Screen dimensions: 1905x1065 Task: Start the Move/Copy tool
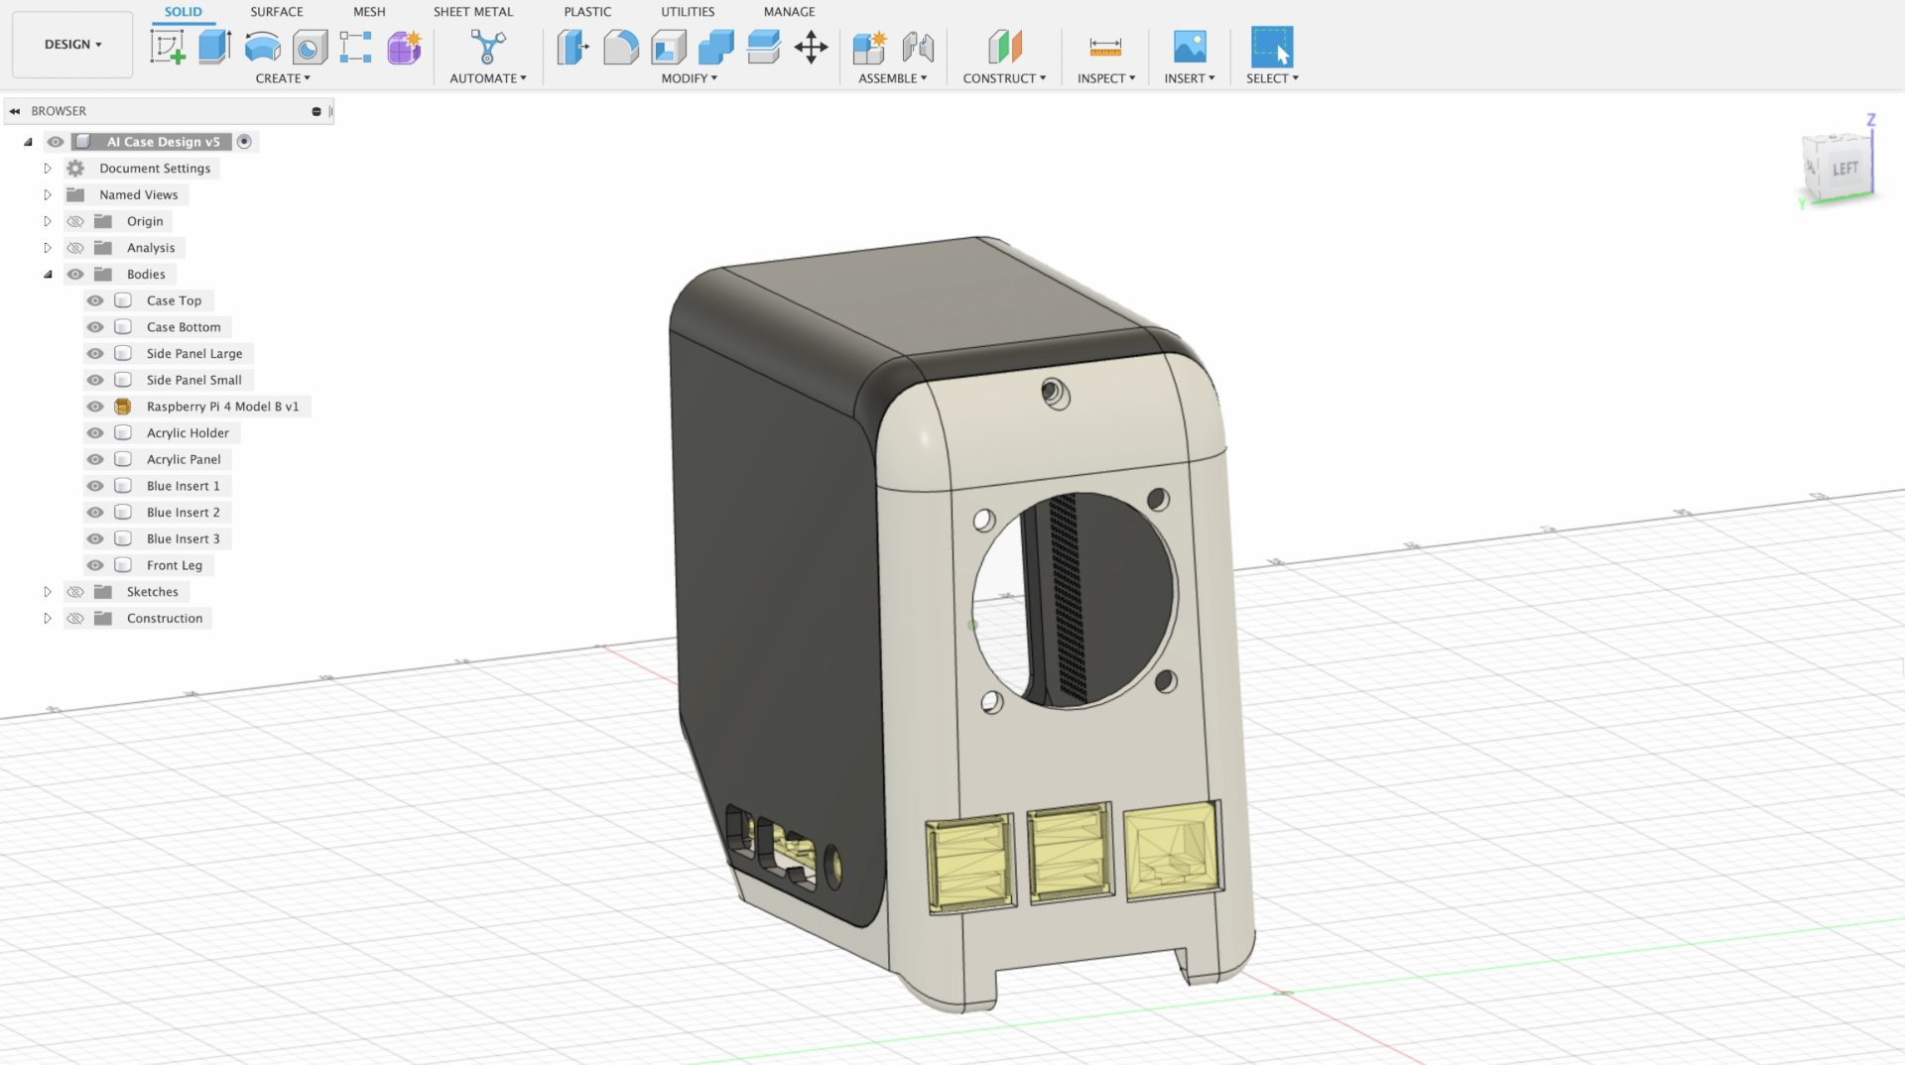[812, 46]
